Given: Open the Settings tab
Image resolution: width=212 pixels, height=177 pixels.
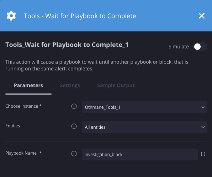Looking at the screenshot, I should click(70, 85).
